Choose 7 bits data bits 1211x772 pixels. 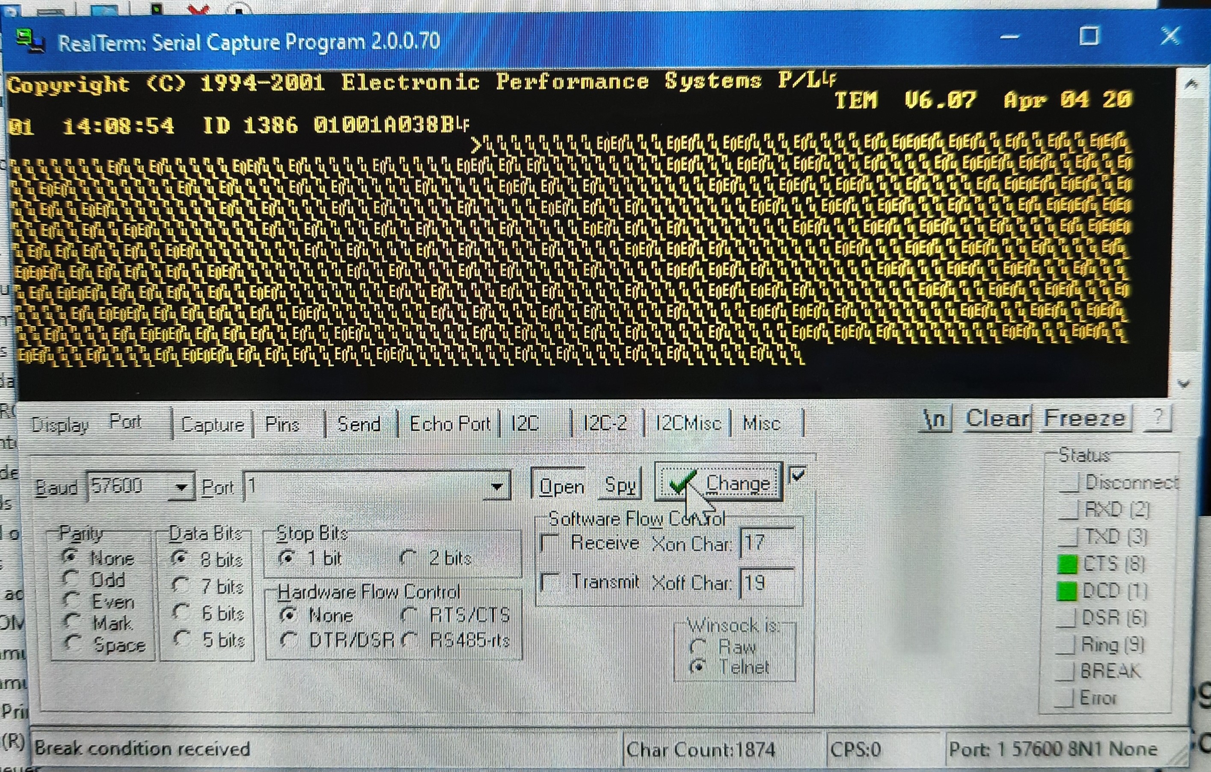[x=180, y=585]
